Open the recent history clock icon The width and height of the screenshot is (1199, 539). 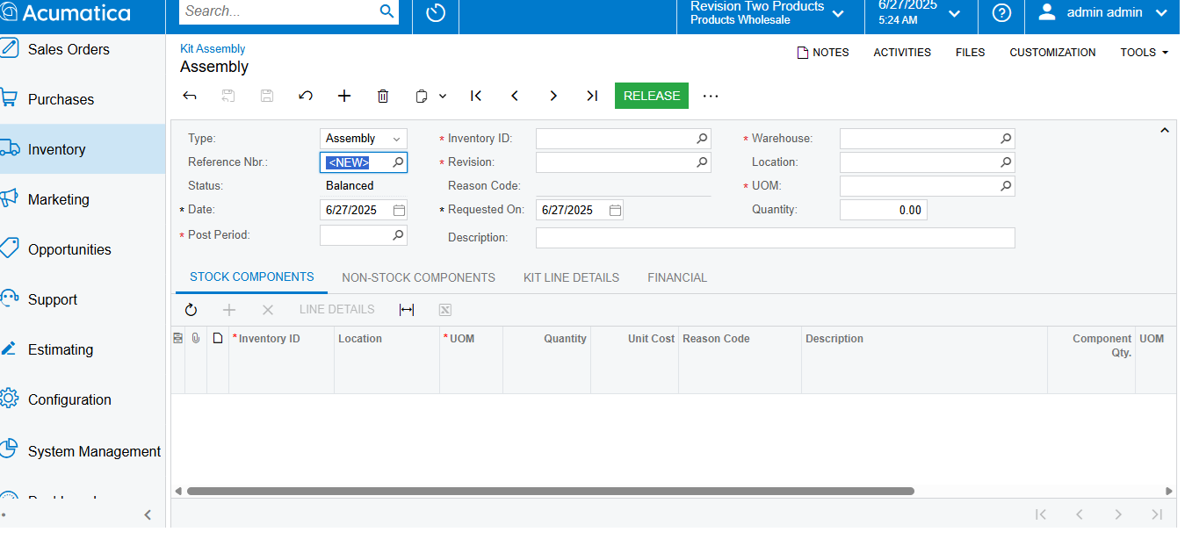tap(436, 13)
